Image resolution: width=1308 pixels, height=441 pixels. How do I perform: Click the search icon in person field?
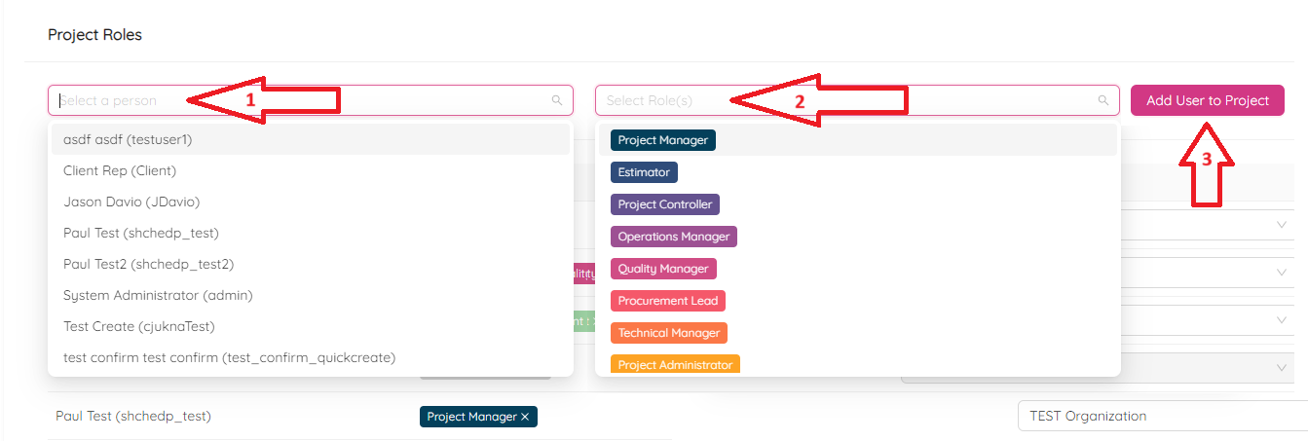[x=557, y=100]
